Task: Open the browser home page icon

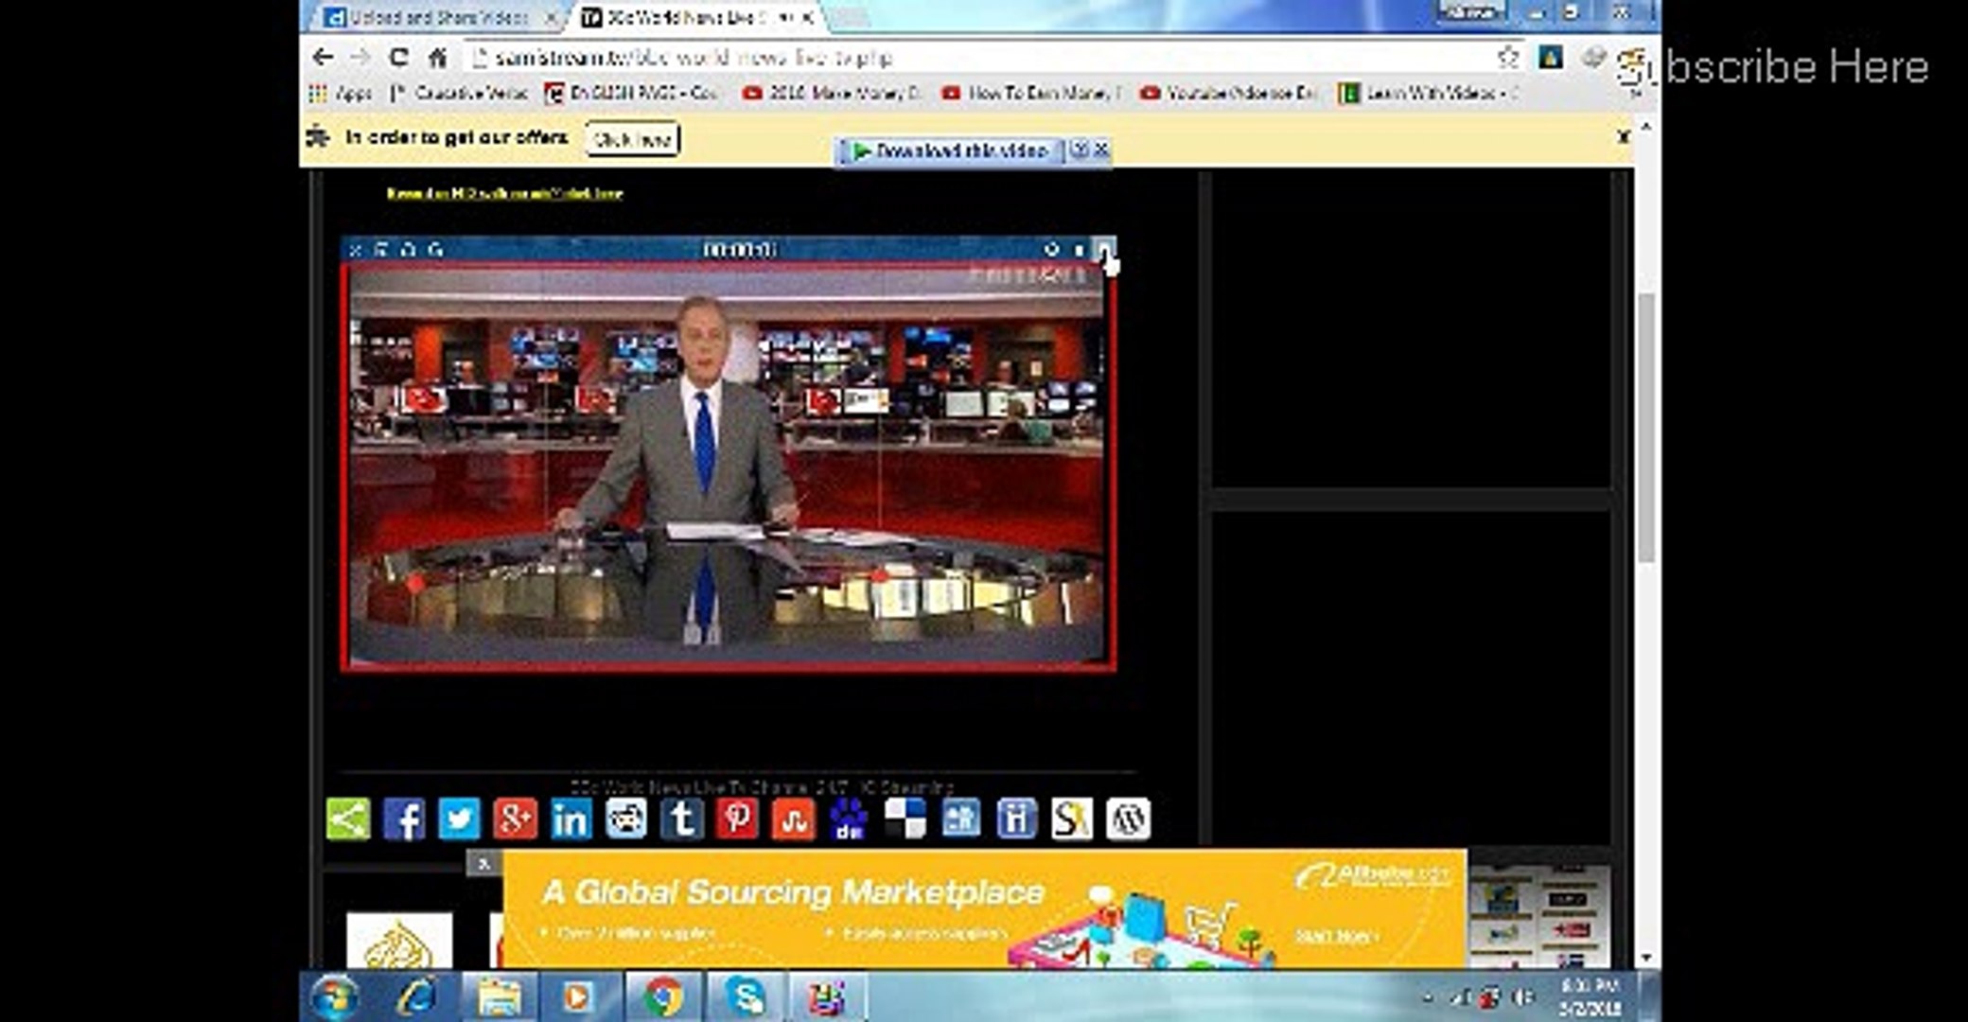Action: [x=437, y=58]
